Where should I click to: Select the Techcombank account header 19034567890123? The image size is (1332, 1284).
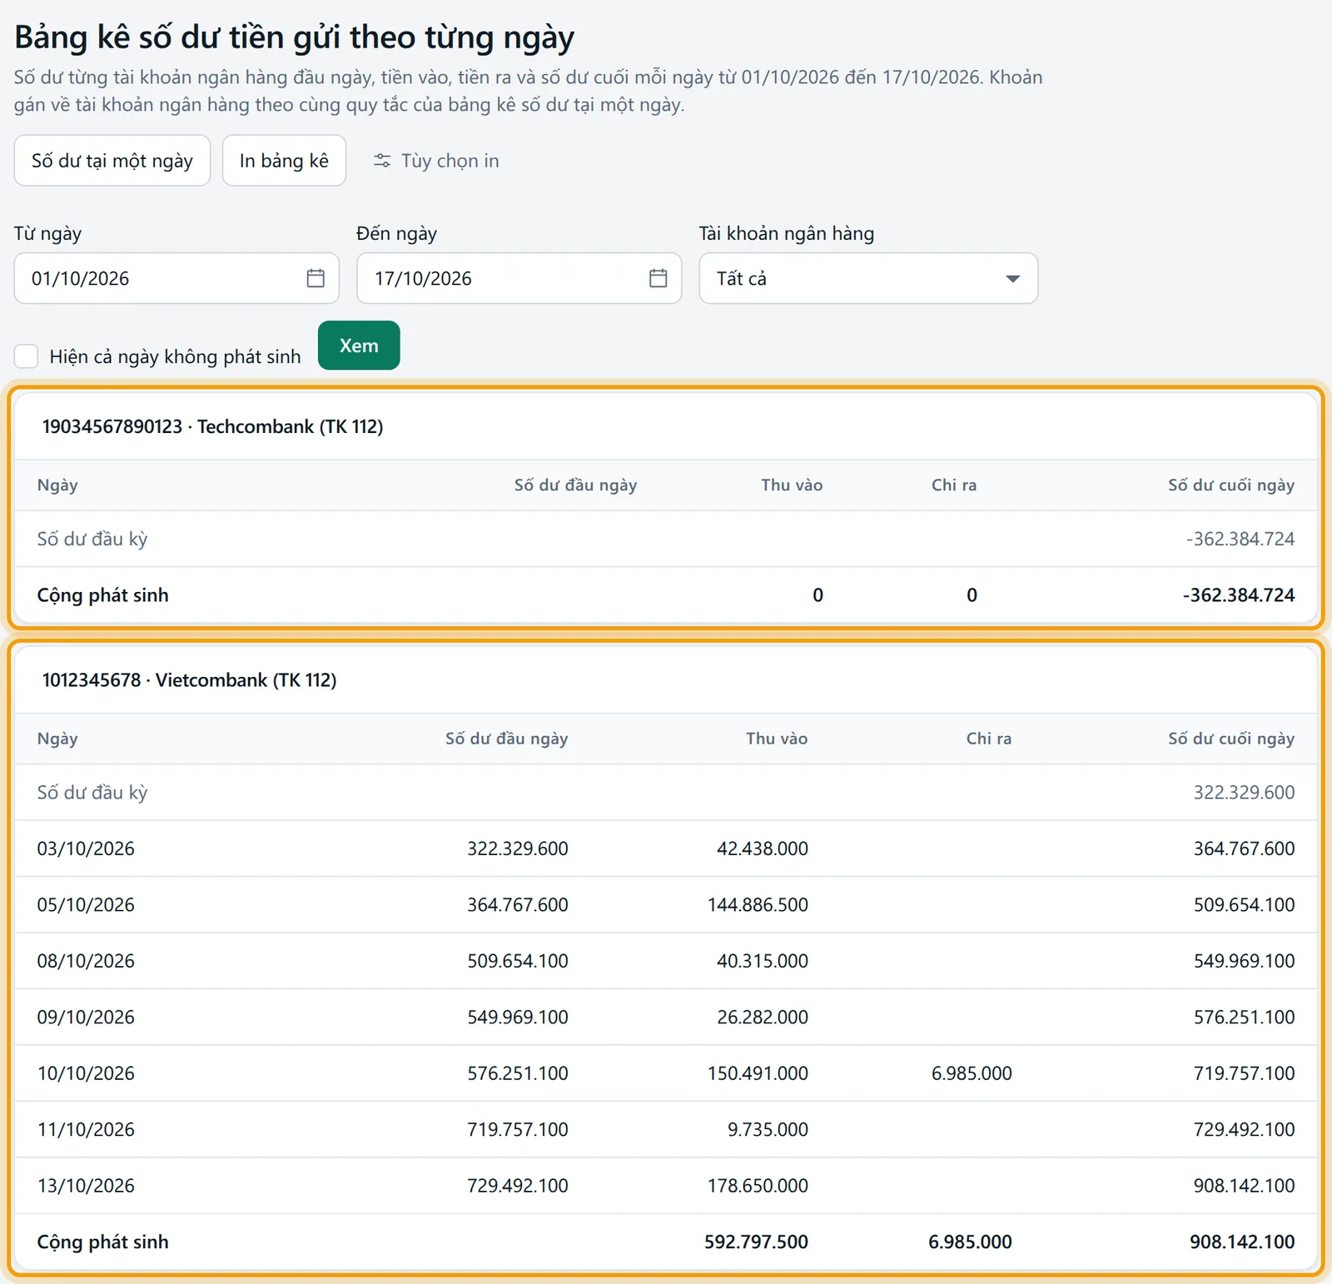pyautogui.click(x=212, y=426)
